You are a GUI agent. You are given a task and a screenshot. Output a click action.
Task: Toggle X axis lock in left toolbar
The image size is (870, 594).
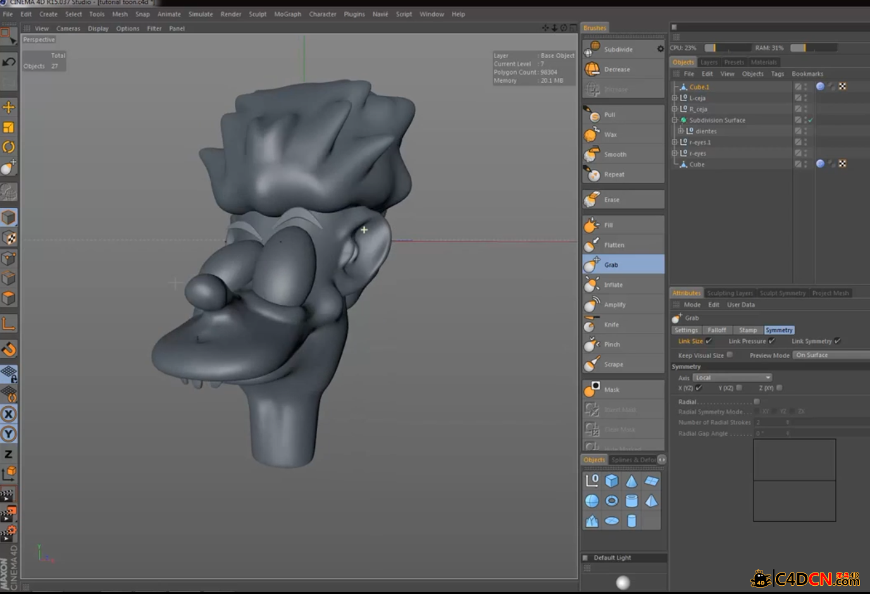point(9,414)
